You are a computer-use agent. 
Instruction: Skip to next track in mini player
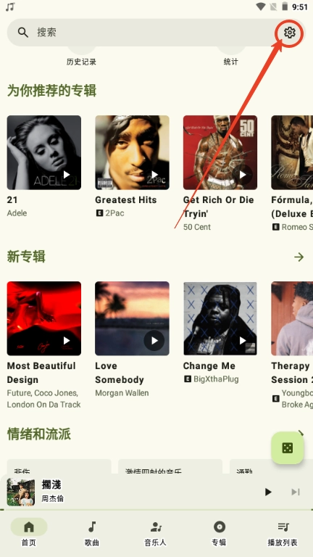[296, 492]
